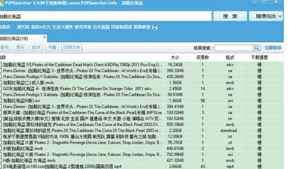Check the box for 加勒比海盗[H版].avi

[1, 101]
